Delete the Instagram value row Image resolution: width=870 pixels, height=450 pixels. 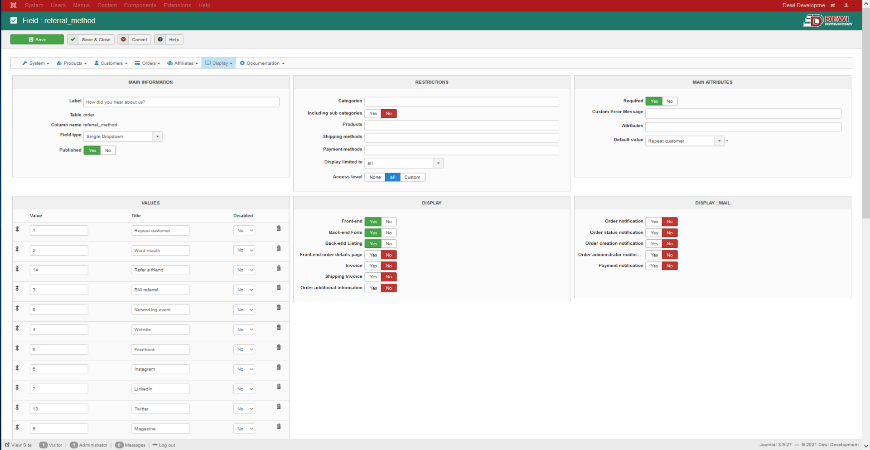(279, 367)
